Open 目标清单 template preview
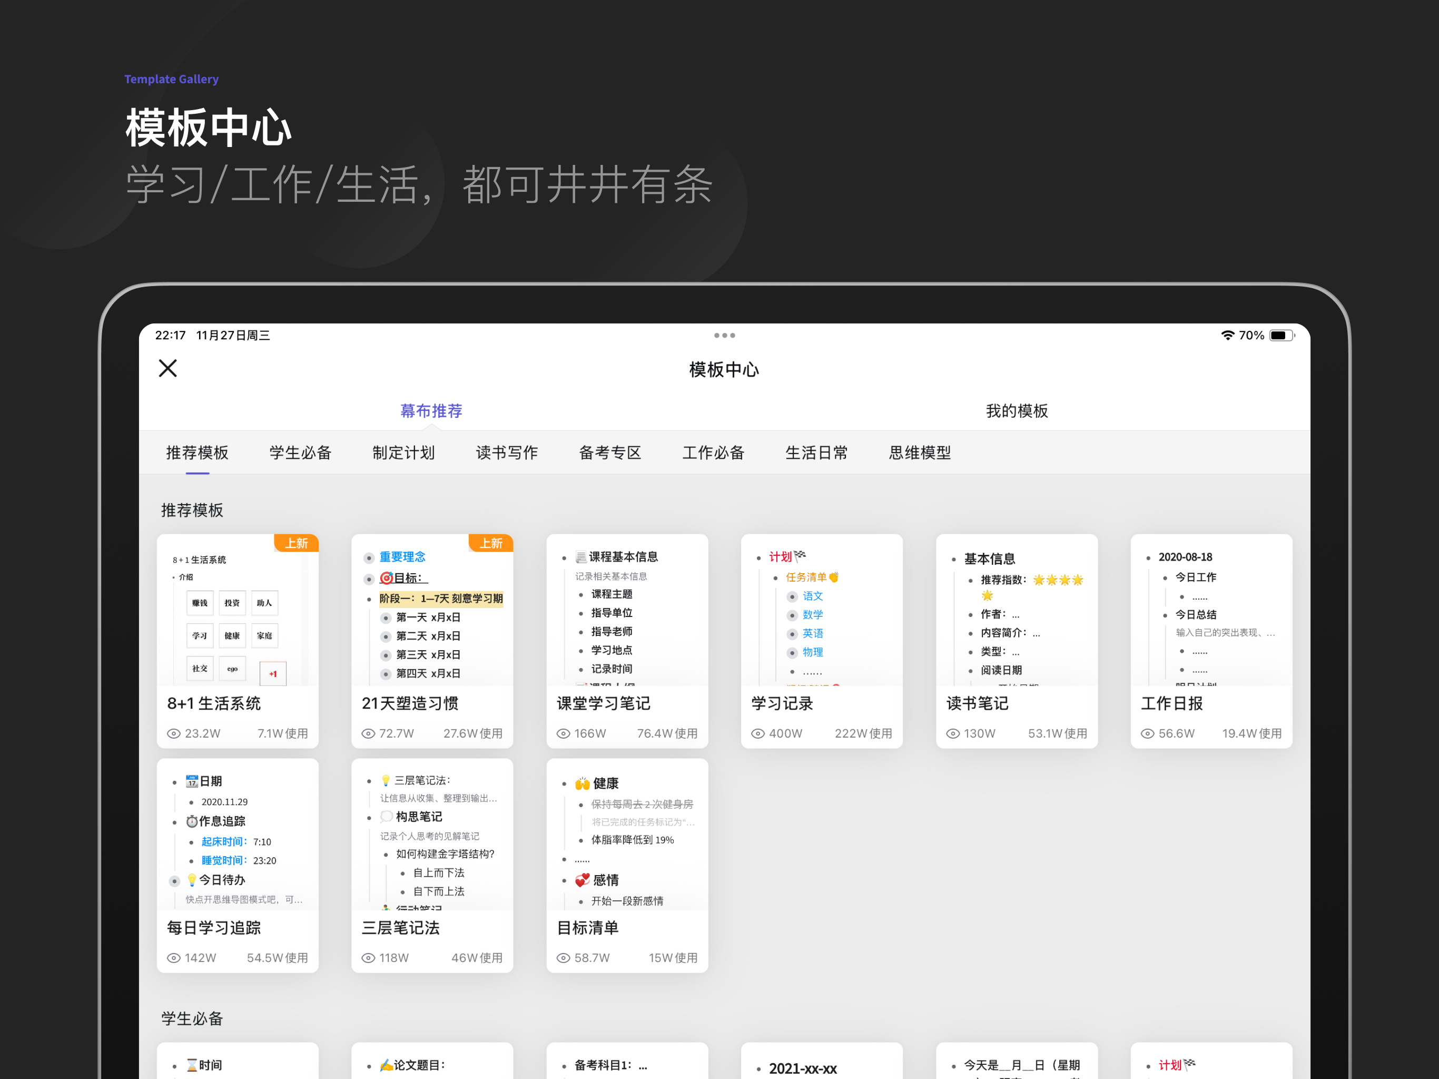1439x1079 pixels. coord(627,835)
